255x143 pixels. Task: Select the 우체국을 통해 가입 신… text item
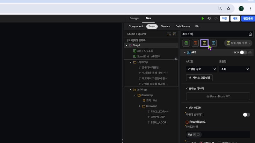point(155,73)
